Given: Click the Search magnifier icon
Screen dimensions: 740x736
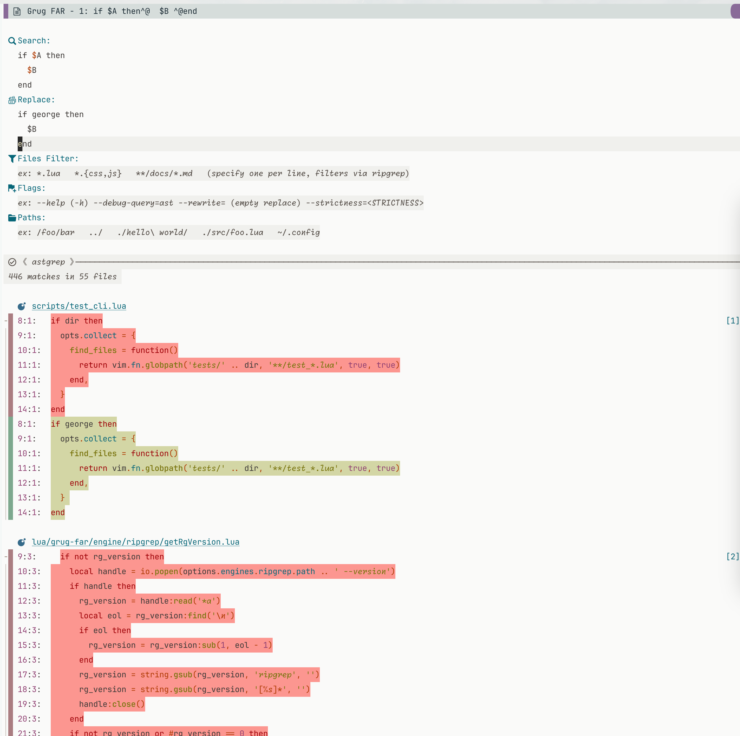Looking at the screenshot, I should tap(12, 41).
